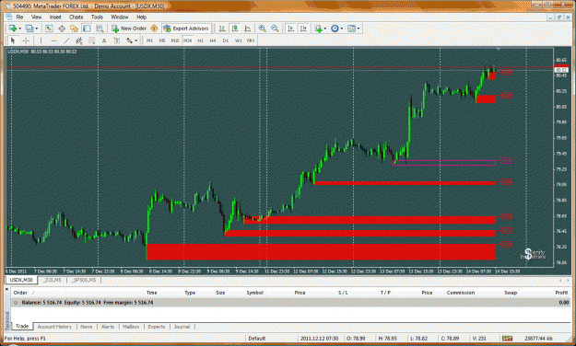576x346 pixels.
Task: Switch to H4 timeframe
Action: [213, 40]
